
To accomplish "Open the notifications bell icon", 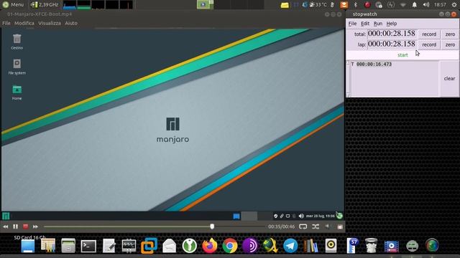I will (414, 5).
